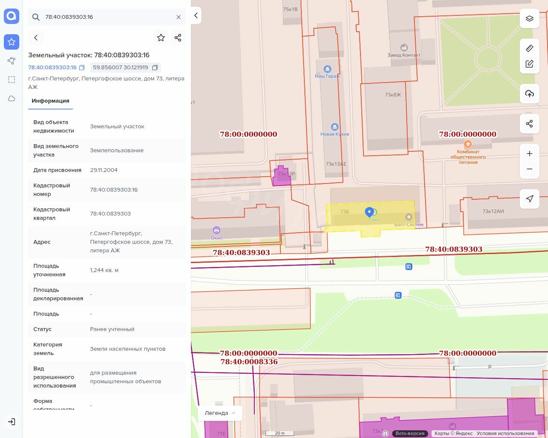Click the search input field
548x438 pixels.
[x=107, y=17]
